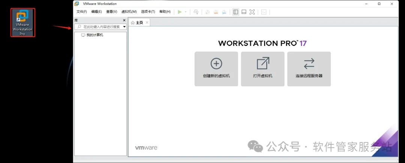The width and height of the screenshot is (405, 163).
Task: Toggle the thumbnail bar view icon
Action: pyautogui.click(x=244, y=12)
